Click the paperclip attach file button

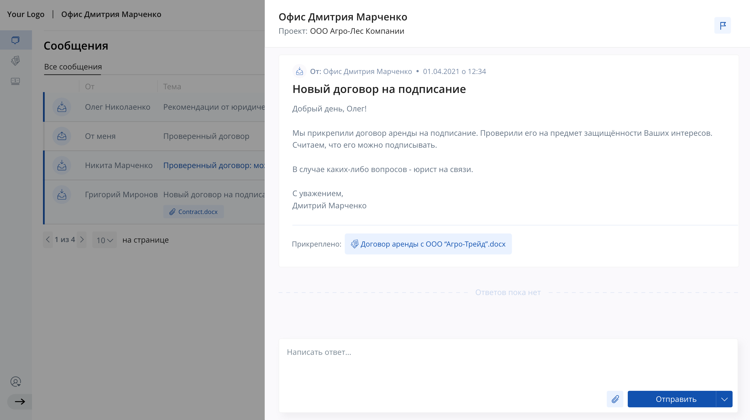(x=615, y=399)
